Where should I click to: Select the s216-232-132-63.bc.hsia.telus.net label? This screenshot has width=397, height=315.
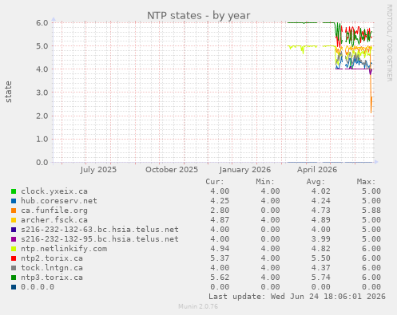tap(100, 230)
